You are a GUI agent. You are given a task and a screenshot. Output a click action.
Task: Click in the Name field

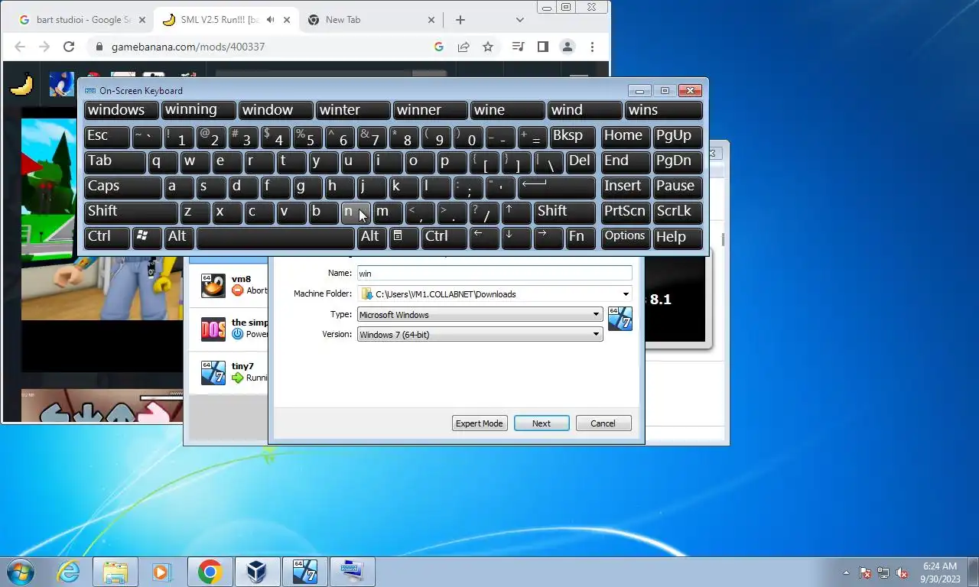(x=495, y=273)
